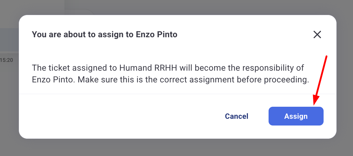
Task: Choose the Cancel text link
Action: pos(237,116)
